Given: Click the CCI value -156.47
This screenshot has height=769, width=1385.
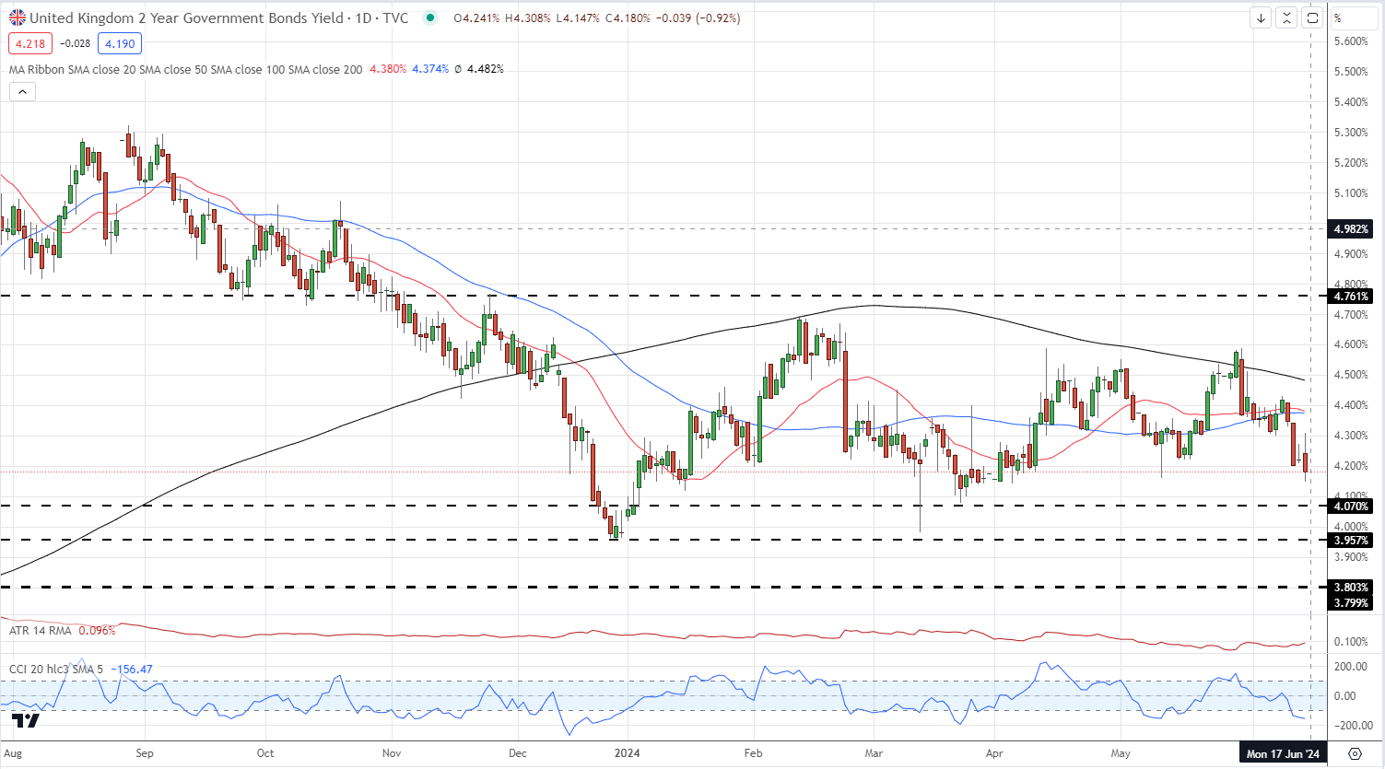Looking at the screenshot, I should (132, 669).
